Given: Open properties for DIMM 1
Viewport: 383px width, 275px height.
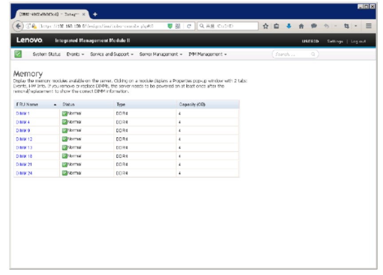Looking at the screenshot, I should pos(23,114).
